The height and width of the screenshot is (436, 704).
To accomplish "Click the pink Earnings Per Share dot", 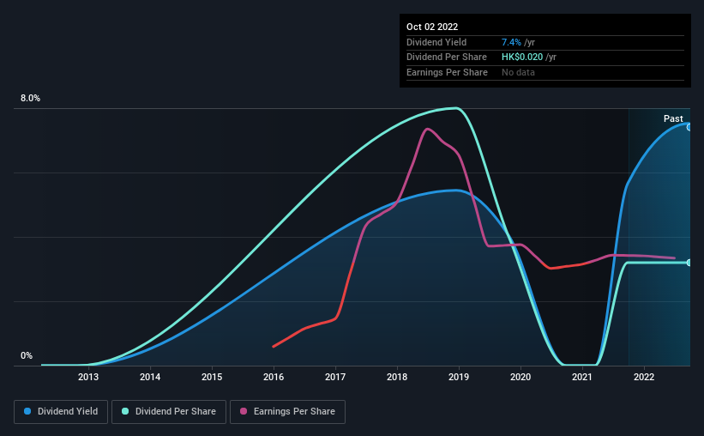I will coord(244,411).
